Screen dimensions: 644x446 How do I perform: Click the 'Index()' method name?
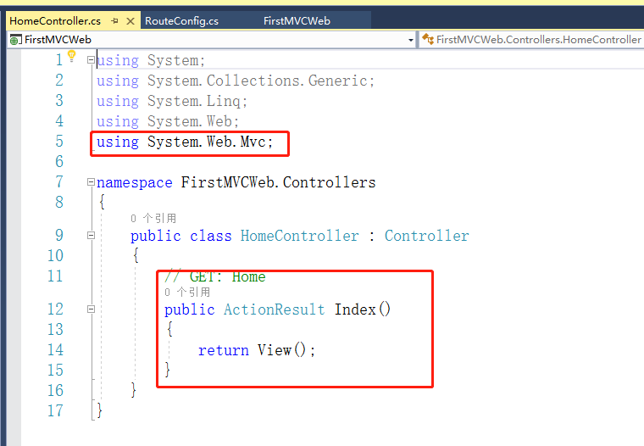point(363,309)
